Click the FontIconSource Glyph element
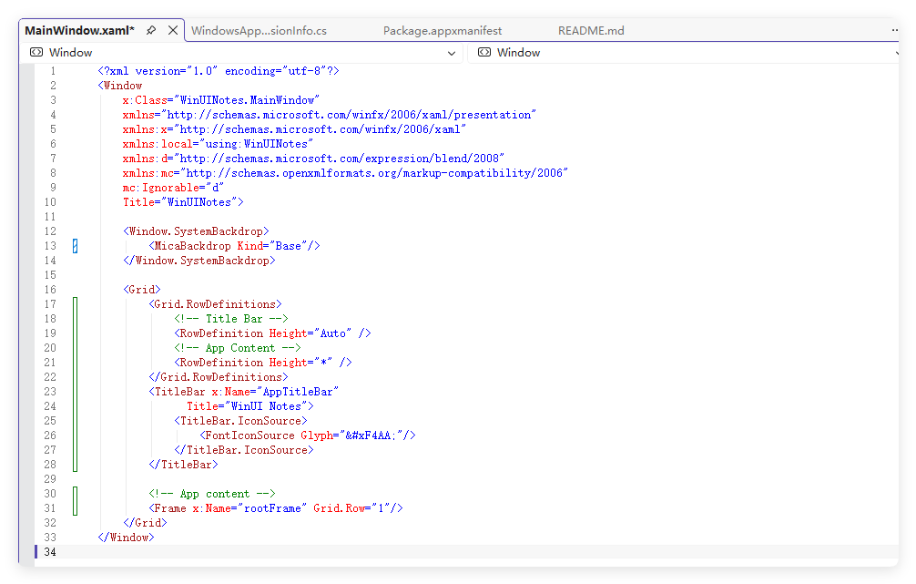 pyautogui.click(x=308, y=435)
